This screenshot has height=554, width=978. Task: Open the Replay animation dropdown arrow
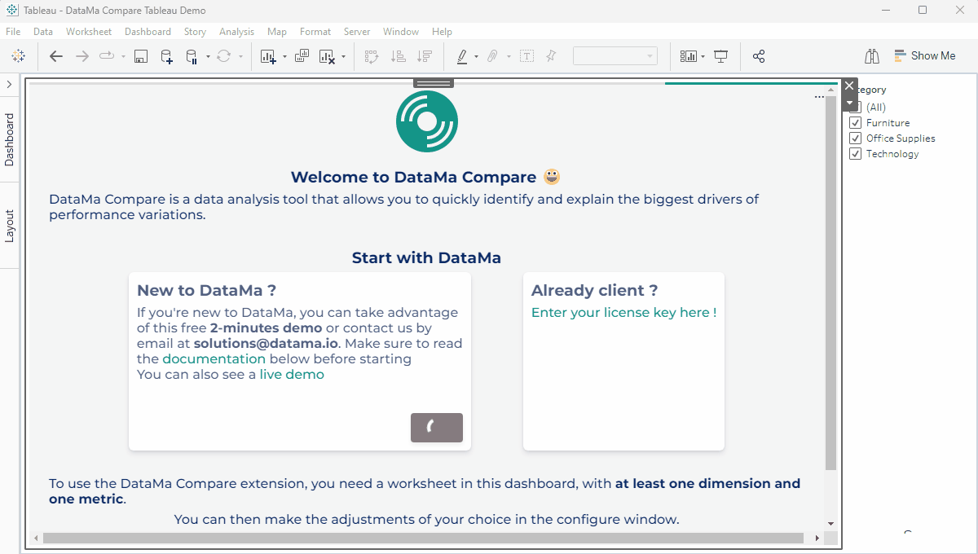pyautogui.click(x=123, y=57)
